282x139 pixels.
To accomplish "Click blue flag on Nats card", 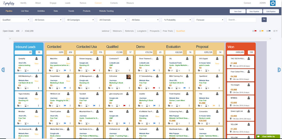I will pos(124,123).
